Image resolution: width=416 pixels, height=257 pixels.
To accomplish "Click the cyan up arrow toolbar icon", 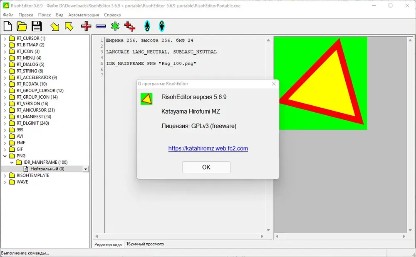I will [147, 26].
